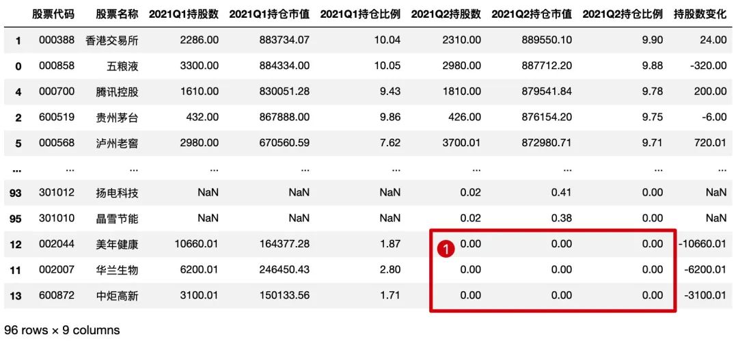This screenshot has height=352, width=738.
Task: Click the value 3300.00
Action: (199, 66)
